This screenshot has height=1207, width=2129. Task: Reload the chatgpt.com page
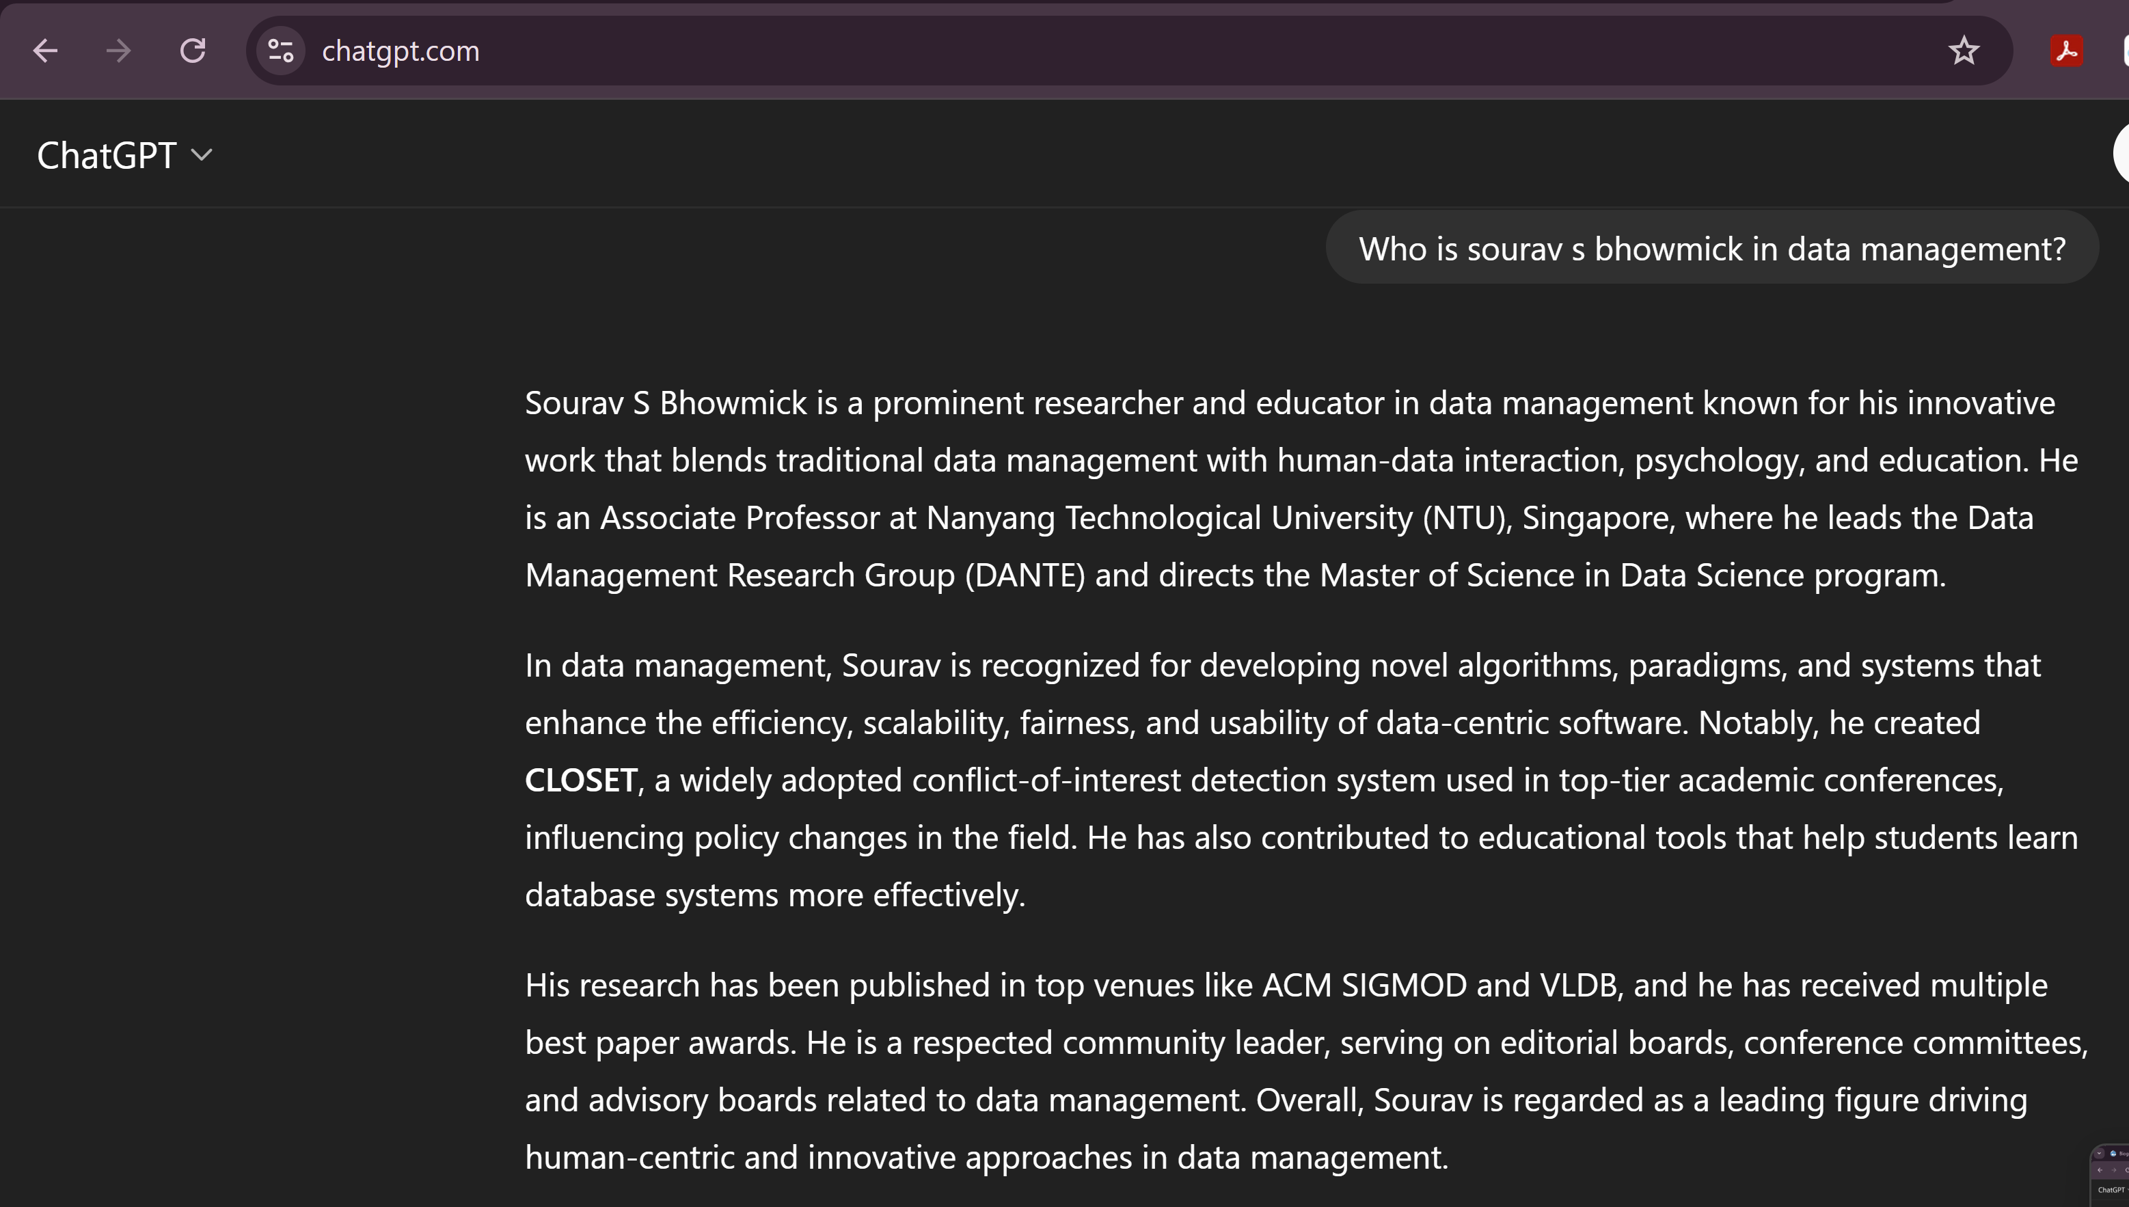point(193,51)
